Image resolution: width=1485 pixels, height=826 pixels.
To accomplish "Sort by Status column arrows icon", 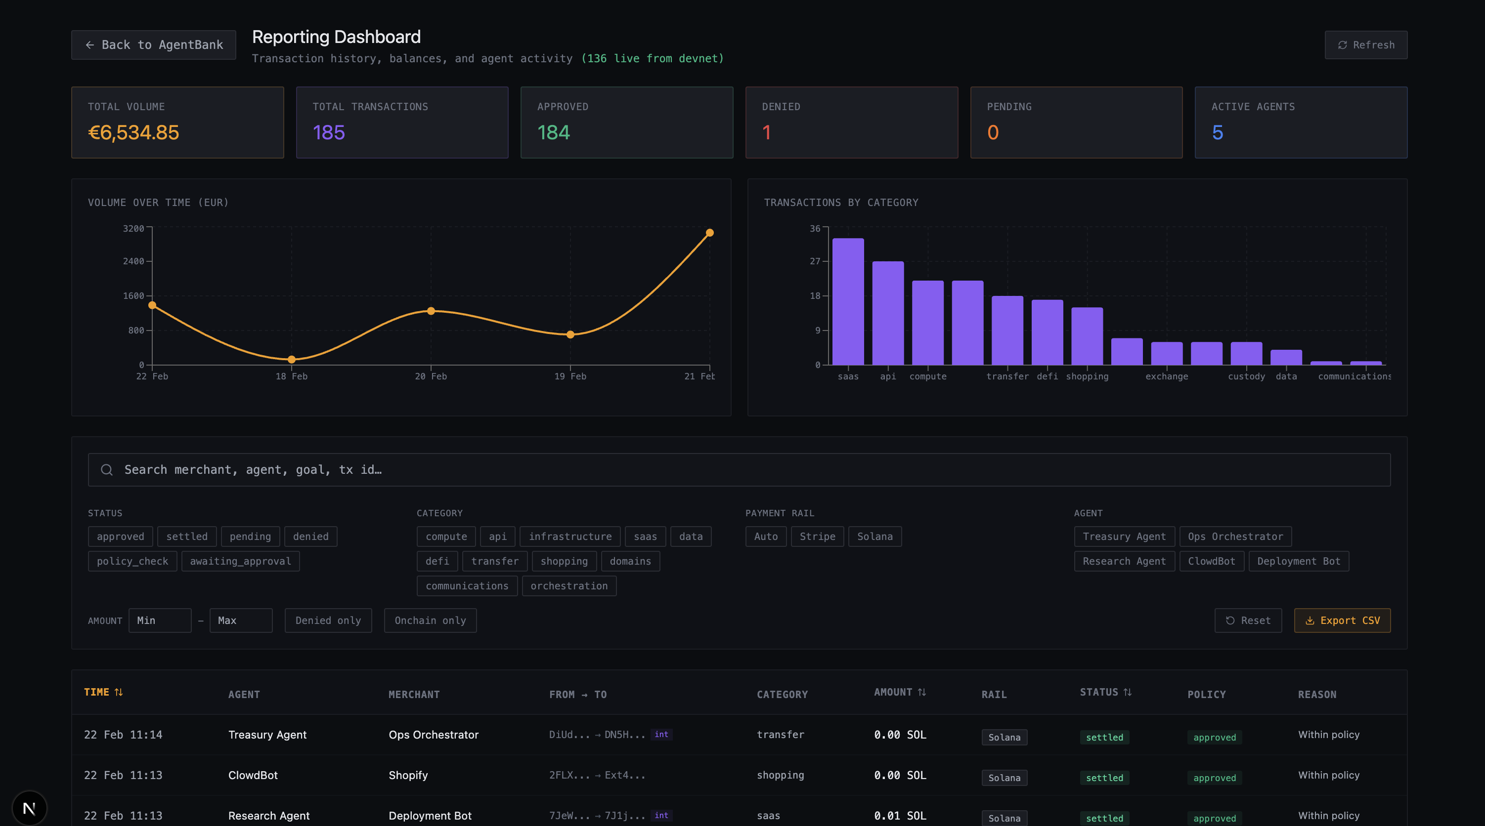I will (x=1127, y=692).
